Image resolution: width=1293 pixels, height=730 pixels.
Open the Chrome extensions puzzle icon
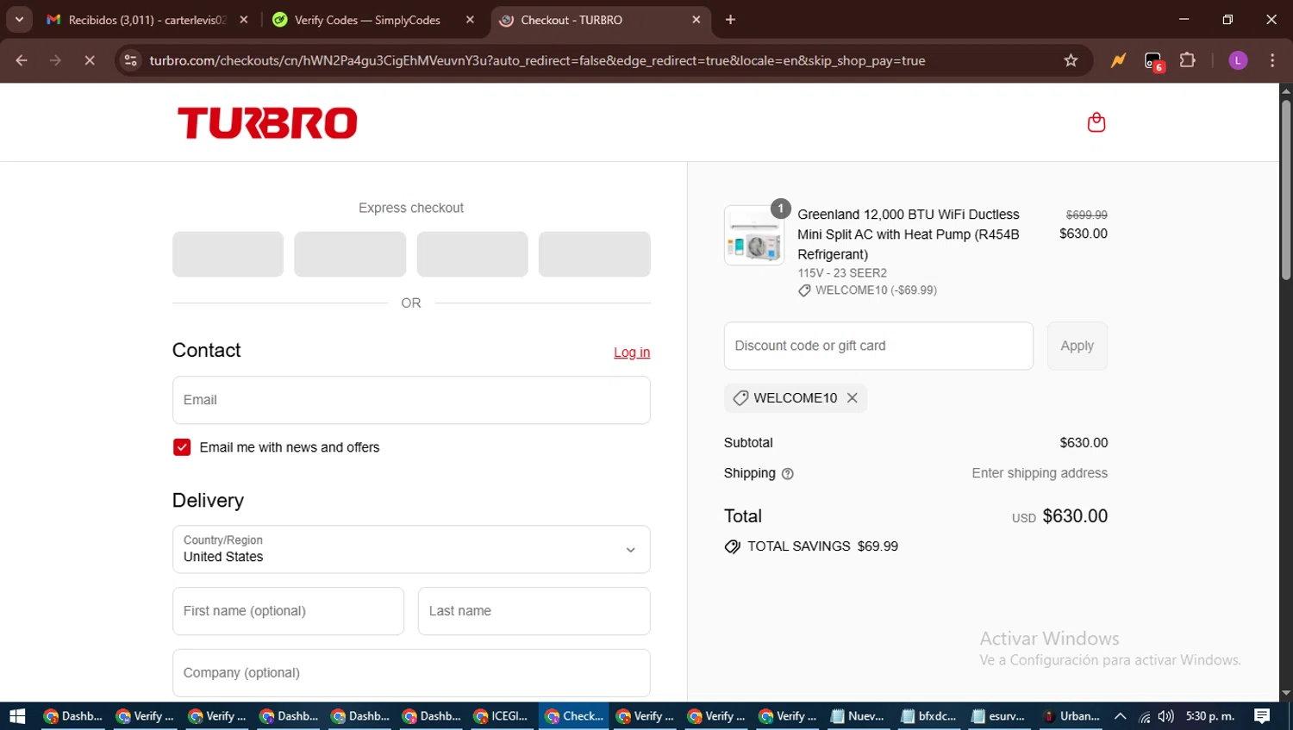coord(1188,60)
